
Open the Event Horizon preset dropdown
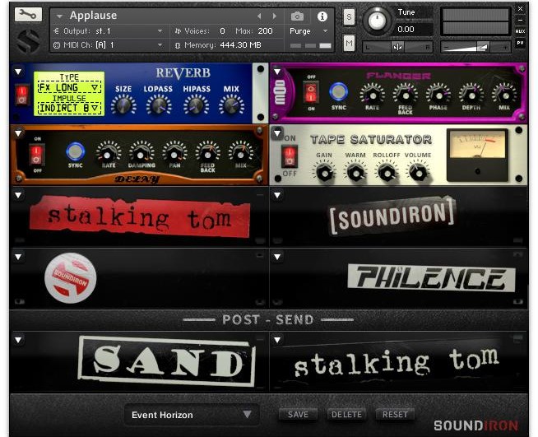(192, 415)
